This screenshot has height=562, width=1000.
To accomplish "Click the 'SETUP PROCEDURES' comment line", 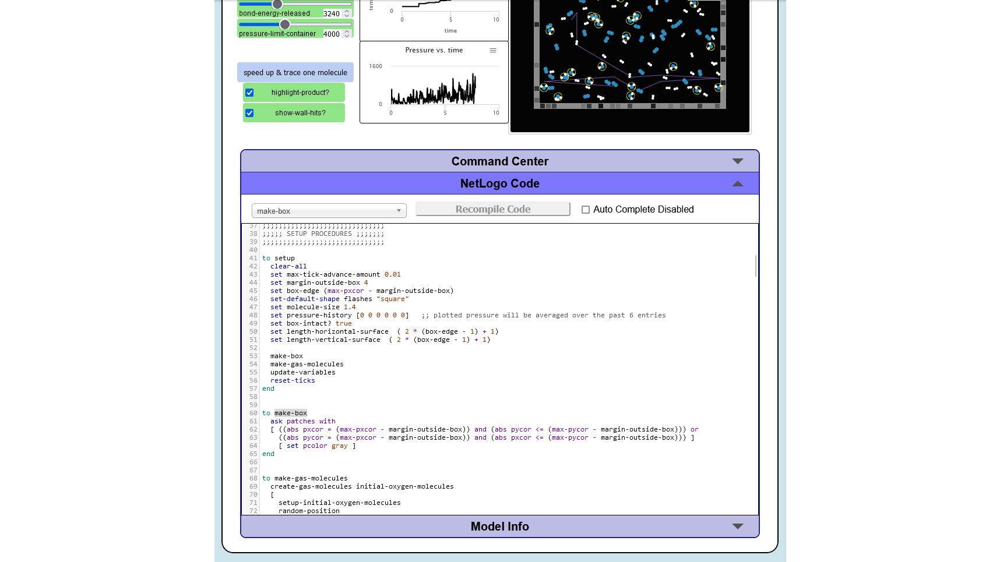I will [x=323, y=234].
